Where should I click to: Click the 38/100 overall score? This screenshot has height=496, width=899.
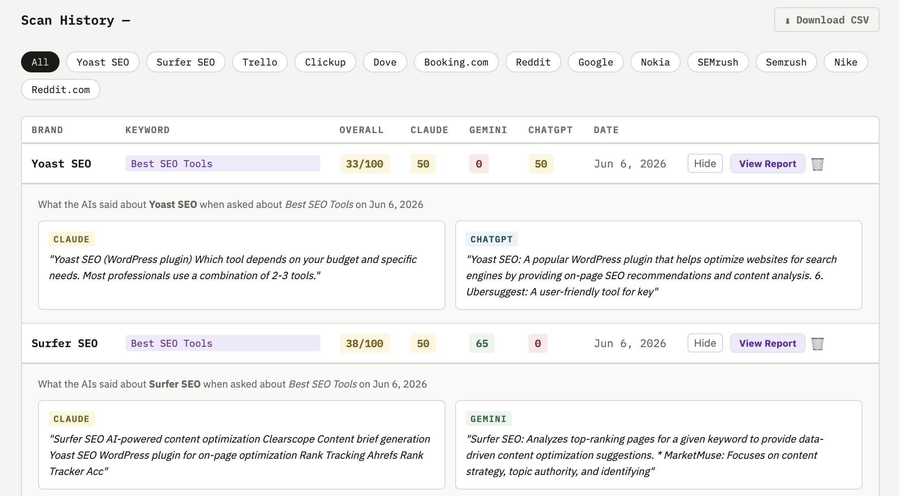pyautogui.click(x=364, y=343)
